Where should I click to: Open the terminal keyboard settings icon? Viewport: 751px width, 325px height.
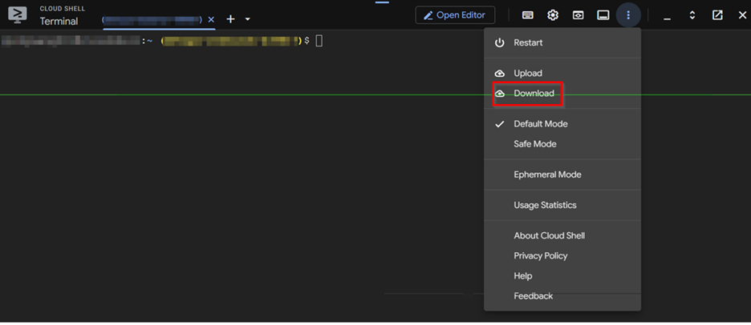527,15
